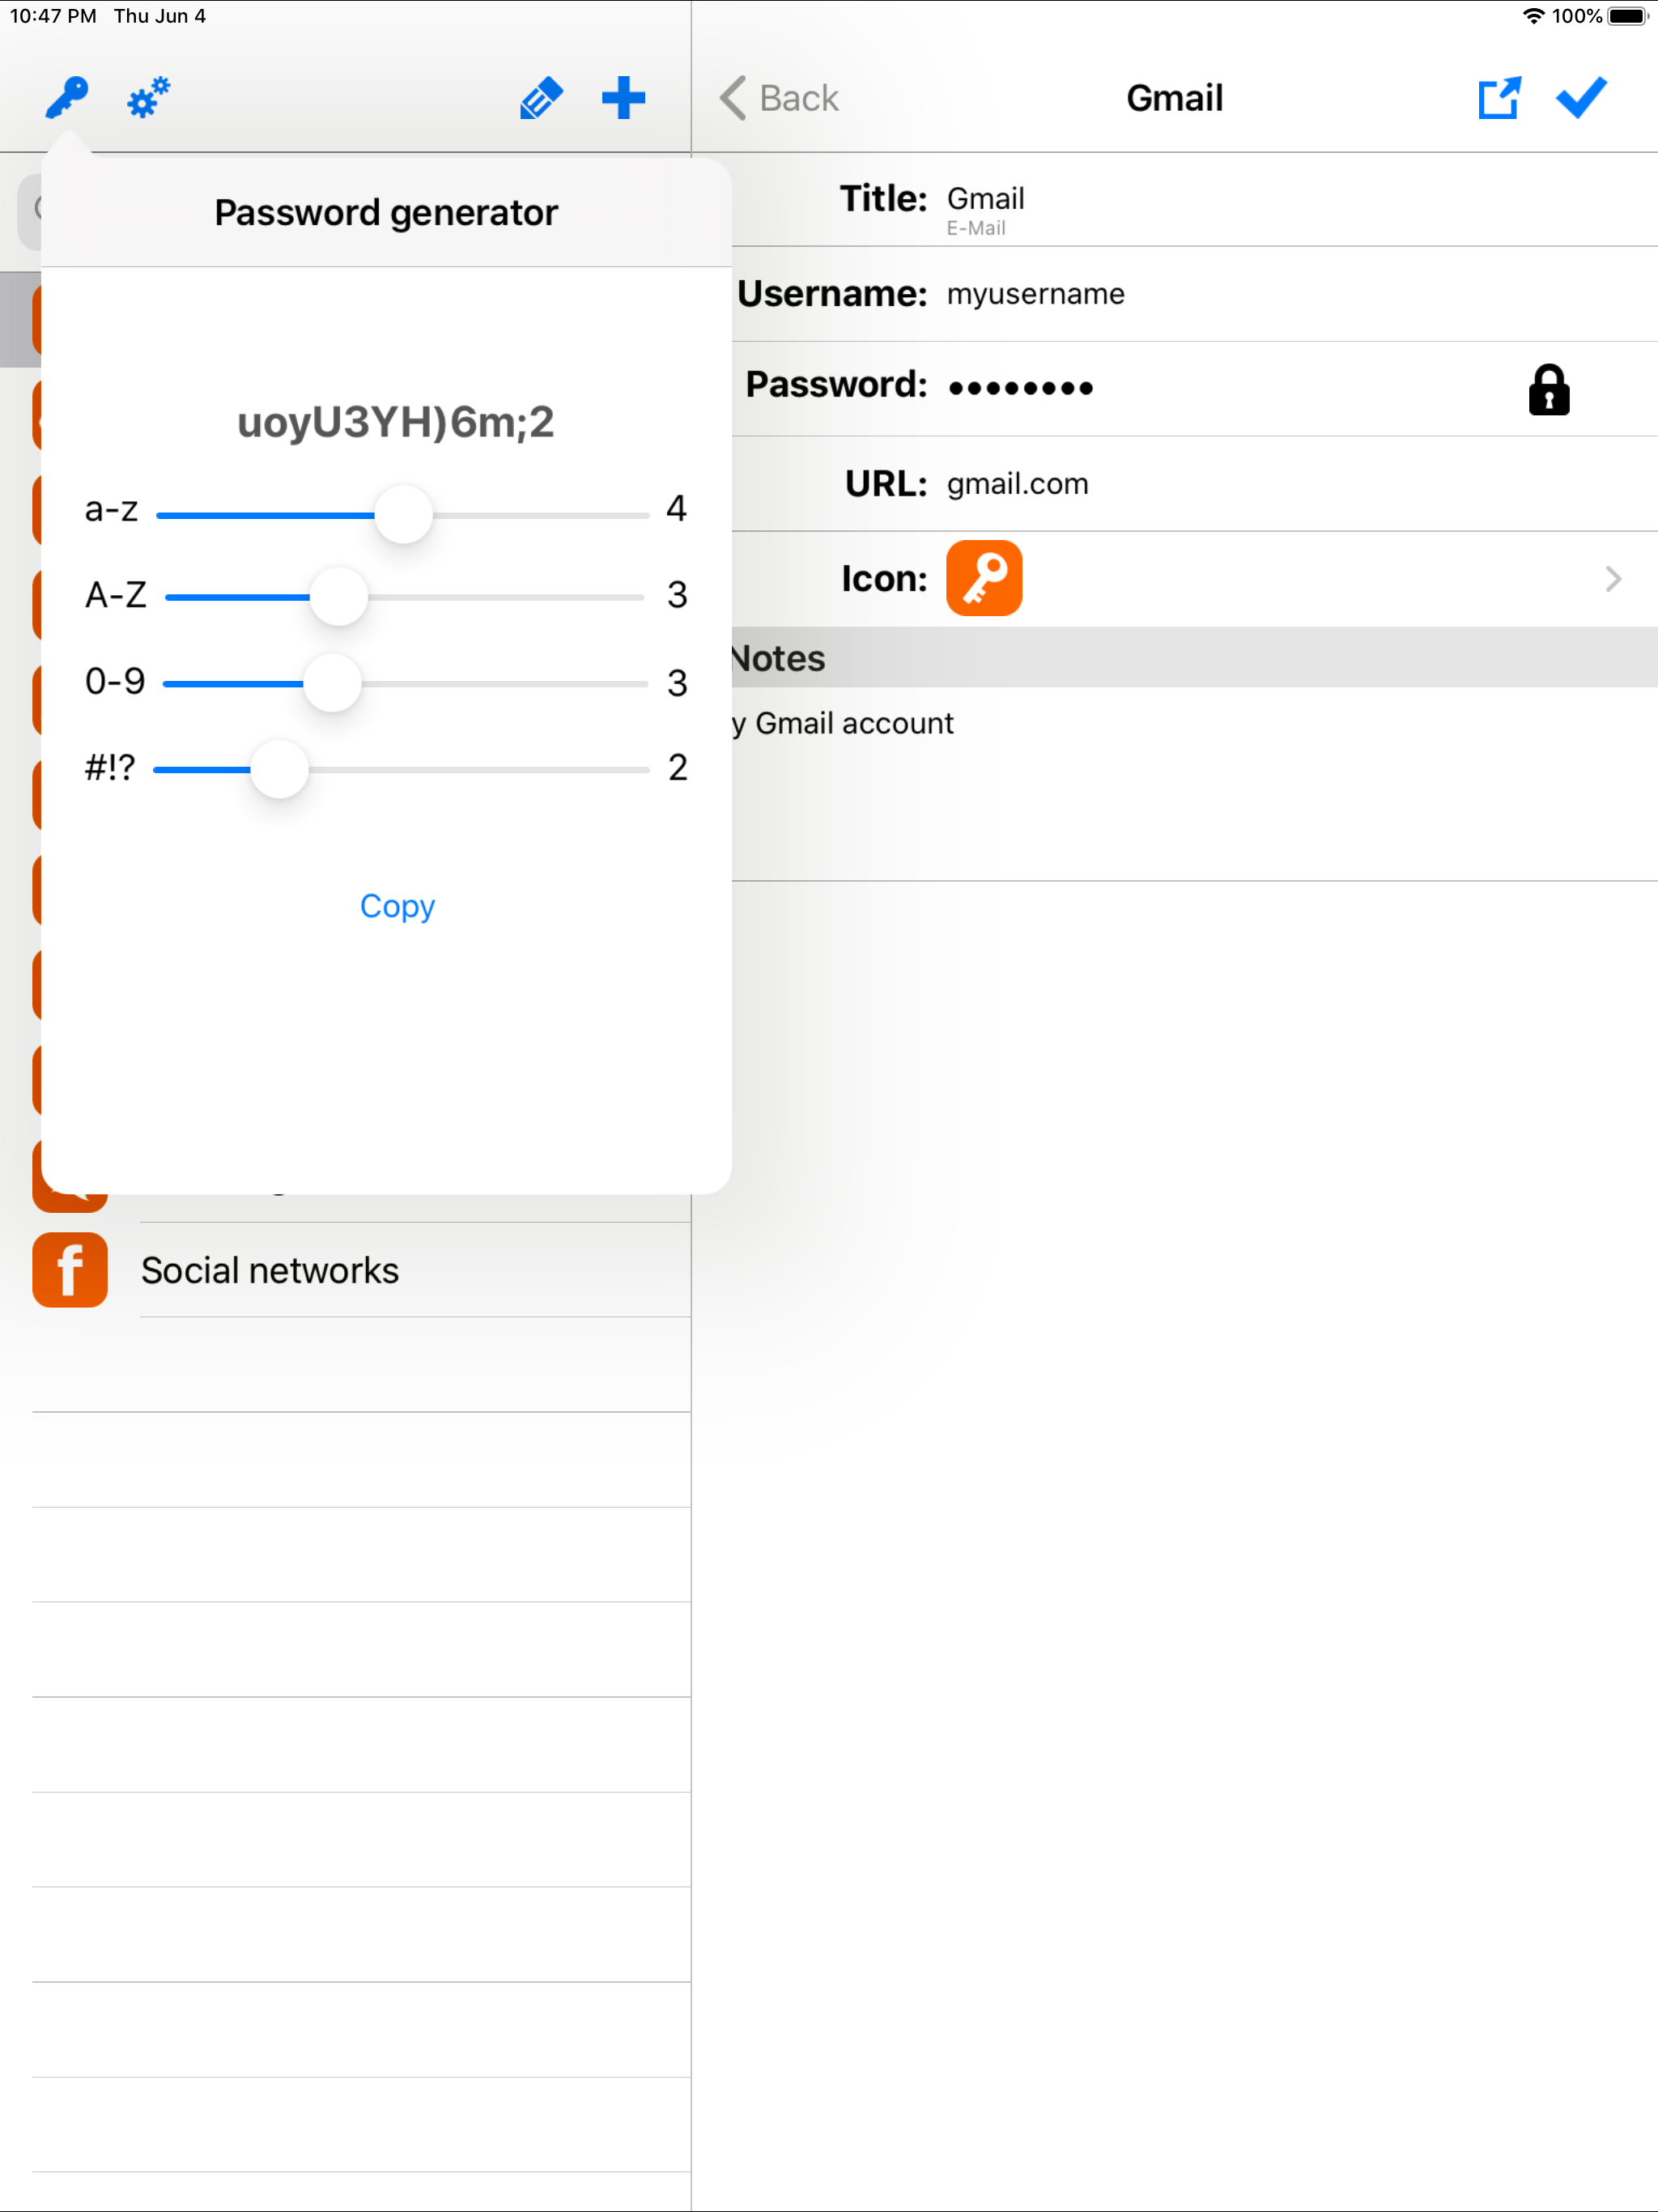
Task: Expand the Icon row chevron
Action: click(x=1612, y=578)
